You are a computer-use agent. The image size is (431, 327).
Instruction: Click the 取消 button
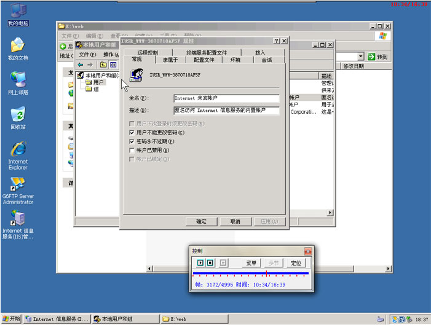pyautogui.click(x=235, y=221)
